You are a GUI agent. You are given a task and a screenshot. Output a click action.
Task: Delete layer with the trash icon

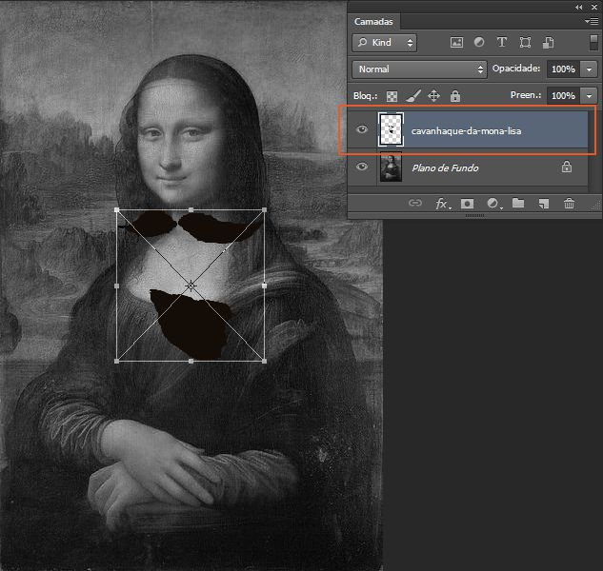pos(569,203)
